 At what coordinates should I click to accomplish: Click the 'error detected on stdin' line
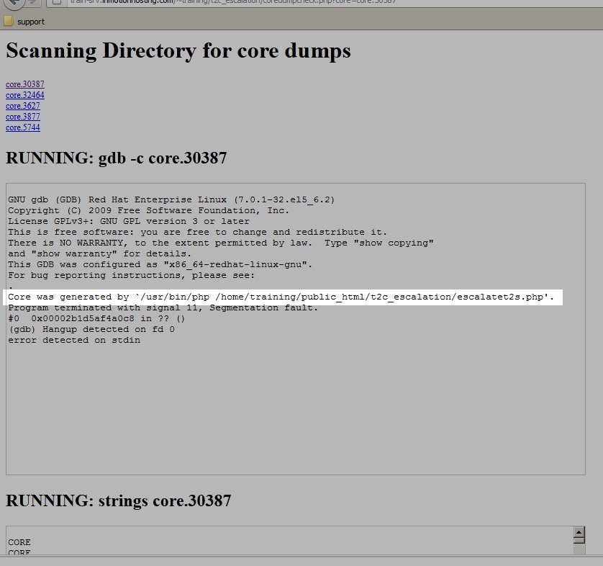tap(74, 340)
